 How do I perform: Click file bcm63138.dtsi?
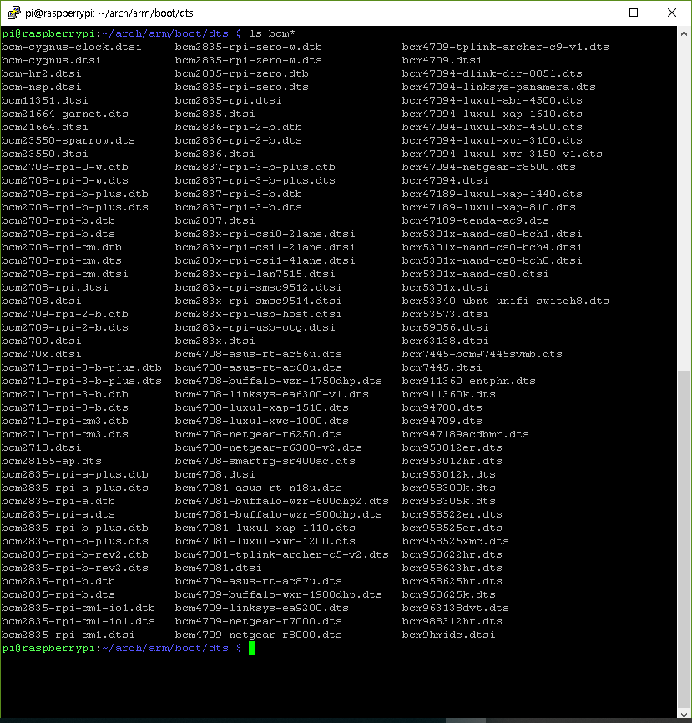(446, 341)
